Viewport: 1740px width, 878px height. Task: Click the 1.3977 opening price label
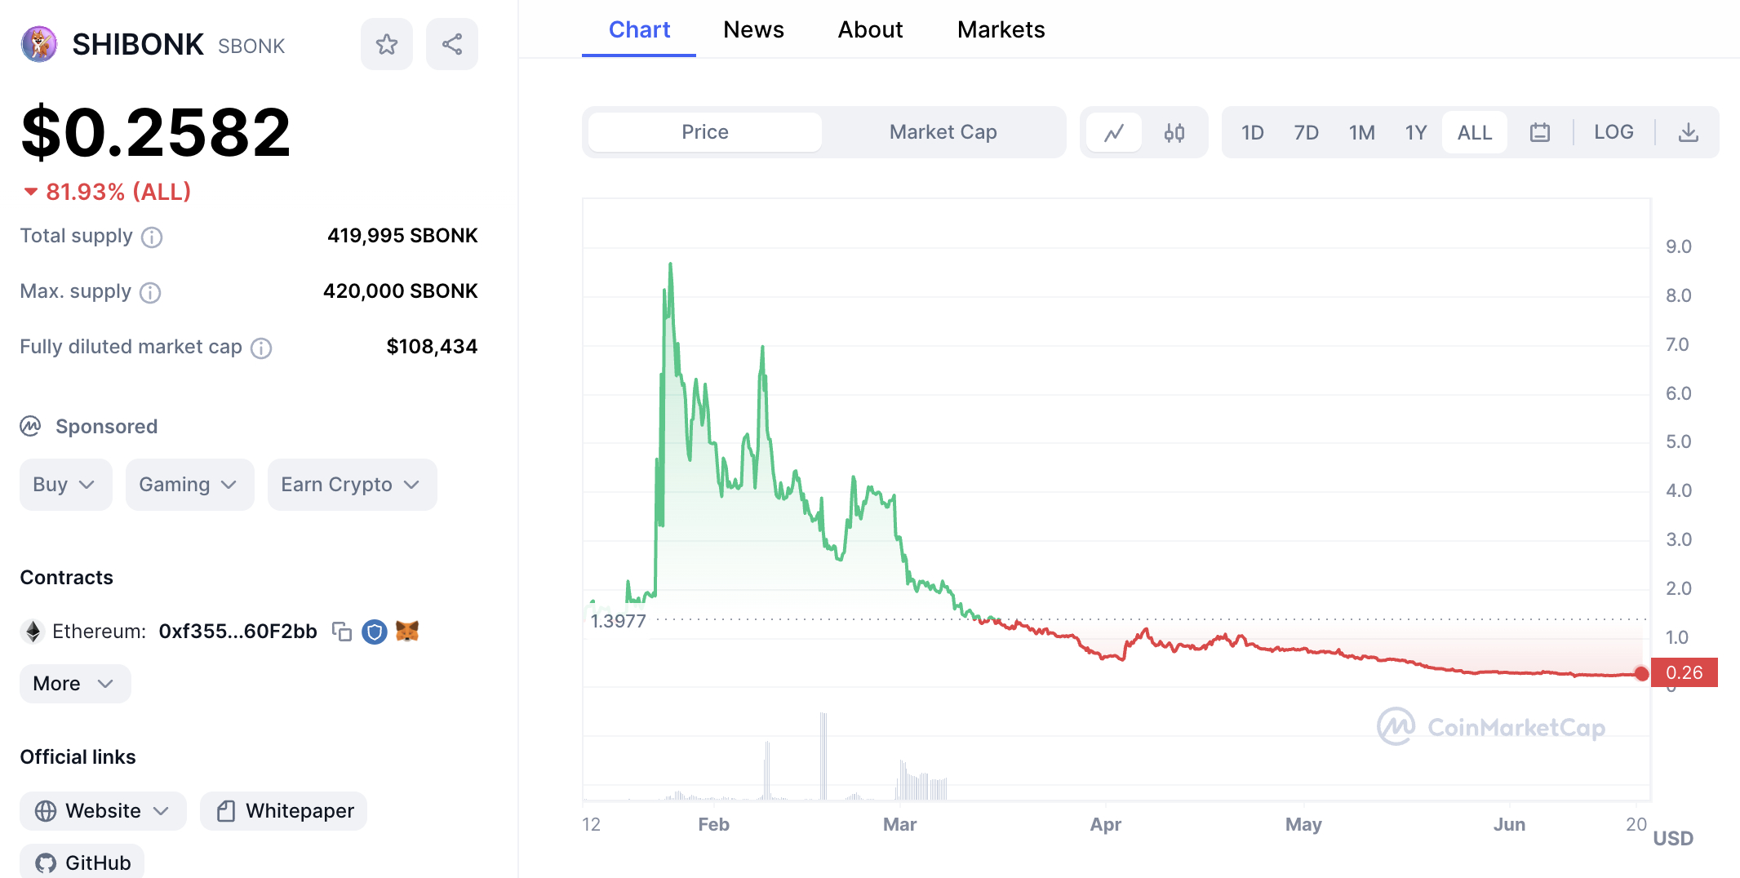(618, 621)
